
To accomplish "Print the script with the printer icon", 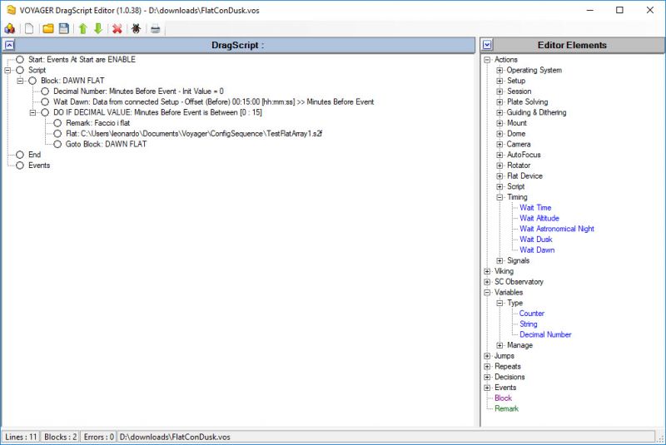I will point(156,28).
